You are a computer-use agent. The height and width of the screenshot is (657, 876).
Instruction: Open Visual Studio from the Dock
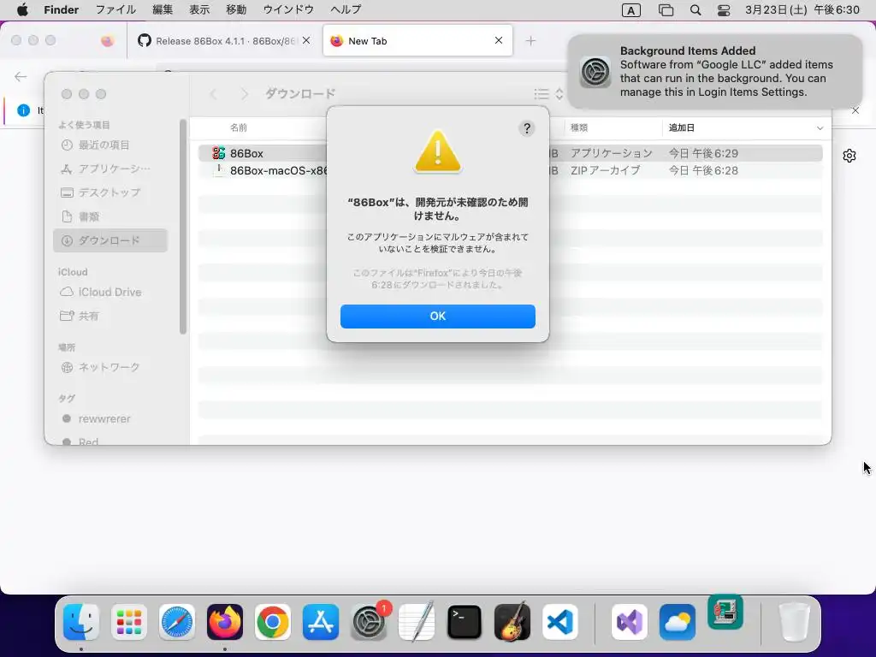pyautogui.click(x=629, y=622)
